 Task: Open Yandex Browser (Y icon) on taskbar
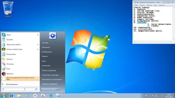(35, 96)
